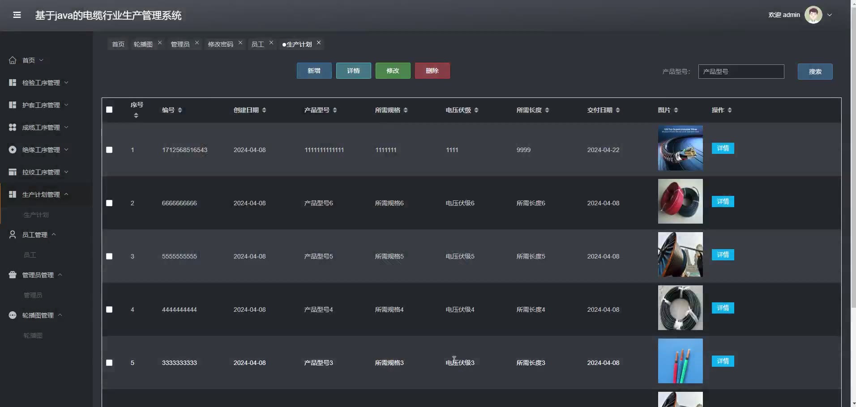
Task: Close the 员工 tab
Action: pyautogui.click(x=271, y=43)
